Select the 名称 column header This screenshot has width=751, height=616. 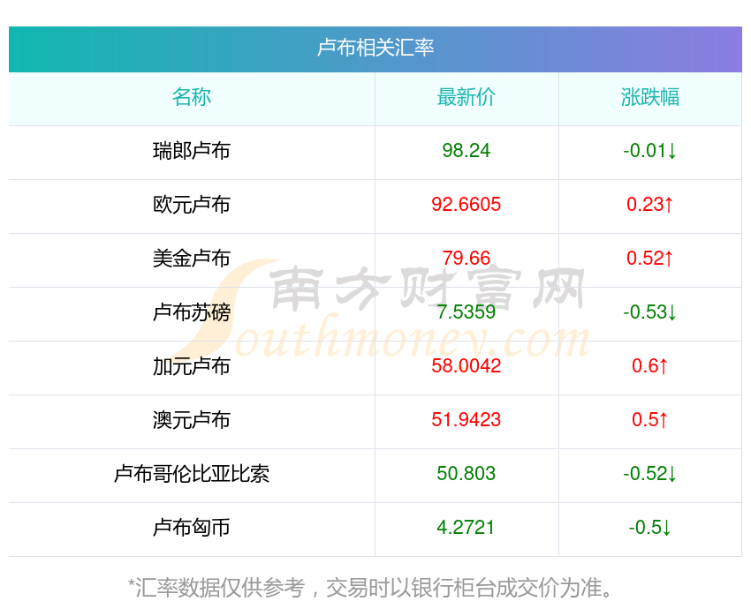pyautogui.click(x=192, y=97)
